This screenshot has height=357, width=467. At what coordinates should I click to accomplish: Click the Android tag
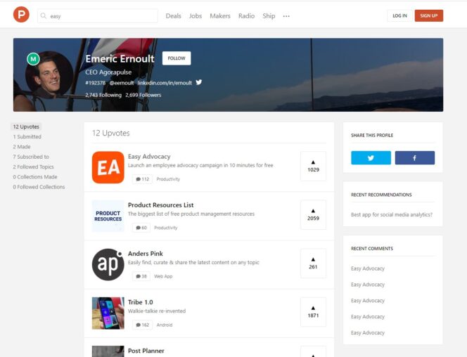tap(165, 325)
